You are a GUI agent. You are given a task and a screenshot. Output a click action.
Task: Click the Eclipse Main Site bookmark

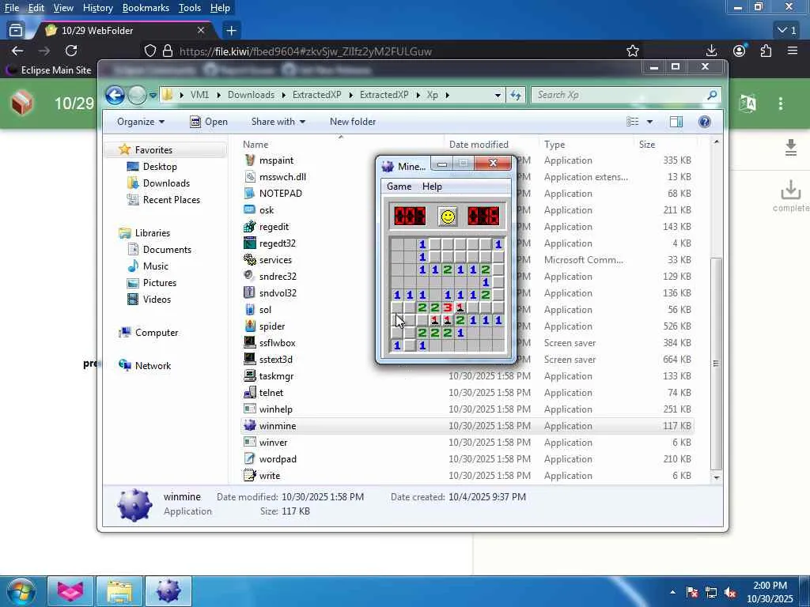[x=49, y=70]
